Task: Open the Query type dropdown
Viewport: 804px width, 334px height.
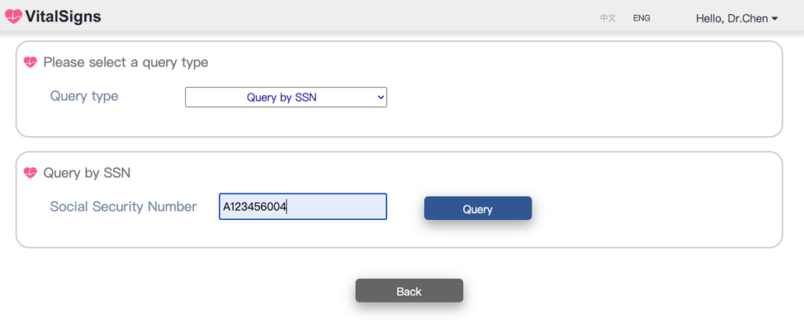Action: click(286, 97)
